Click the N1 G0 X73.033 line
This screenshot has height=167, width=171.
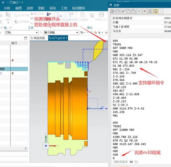(x=123, y=66)
